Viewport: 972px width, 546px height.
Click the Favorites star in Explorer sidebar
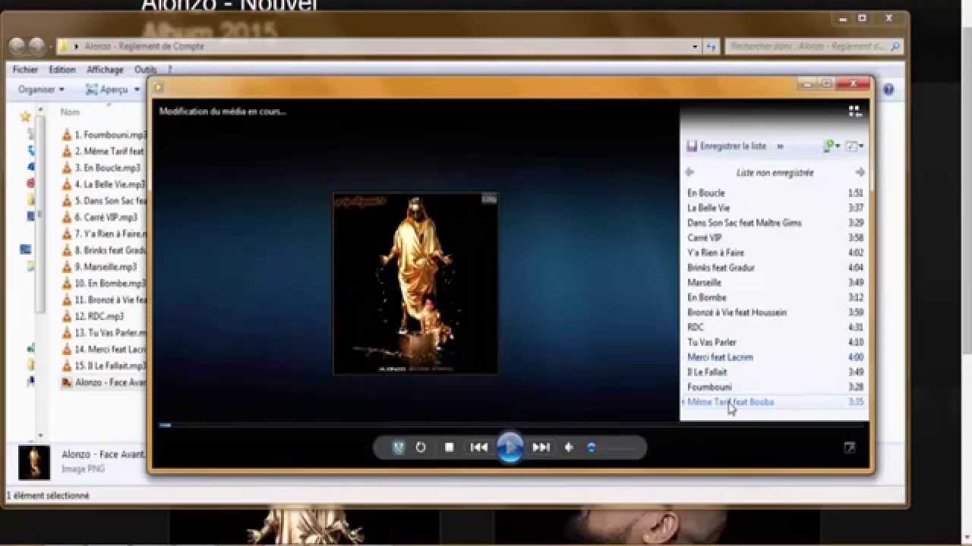pos(25,116)
